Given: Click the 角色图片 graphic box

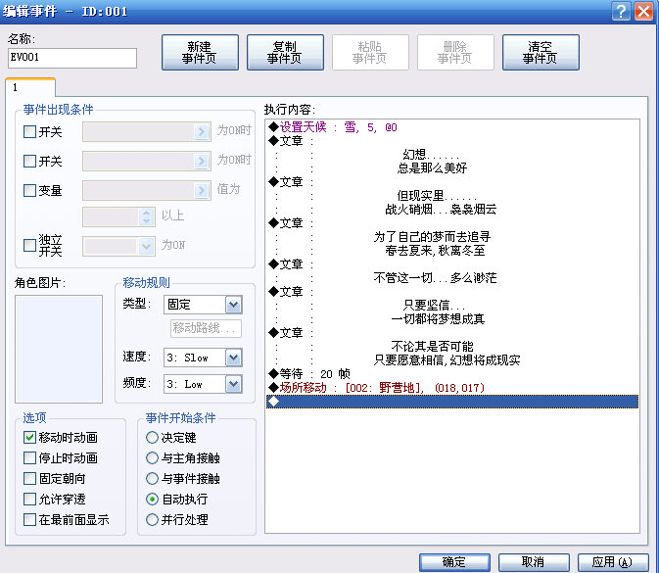Looking at the screenshot, I should 59,349.
